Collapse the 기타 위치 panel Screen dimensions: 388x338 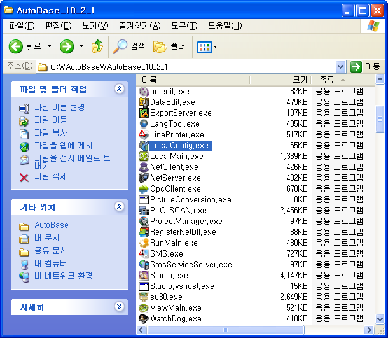[x=120, y=206]
